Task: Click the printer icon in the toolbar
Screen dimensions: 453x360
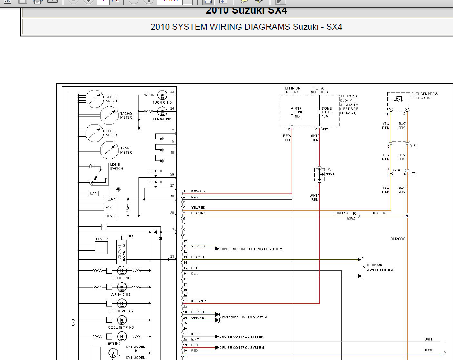Action: (37, 1)
